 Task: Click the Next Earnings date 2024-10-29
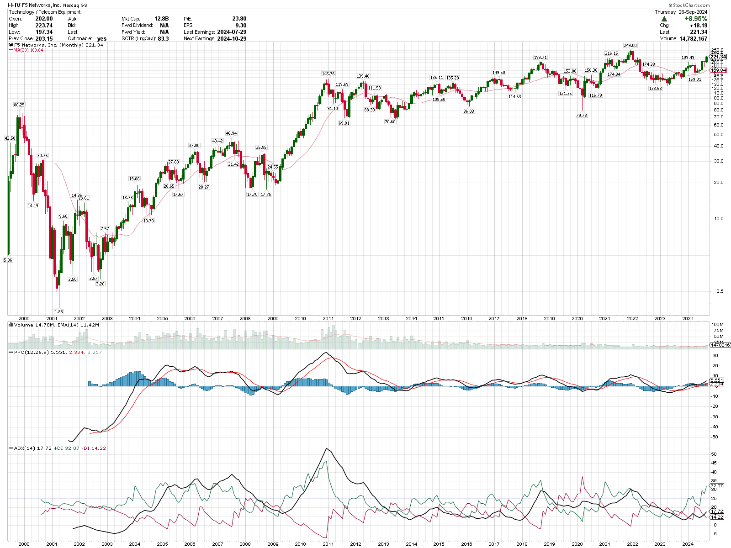point(232,39)
